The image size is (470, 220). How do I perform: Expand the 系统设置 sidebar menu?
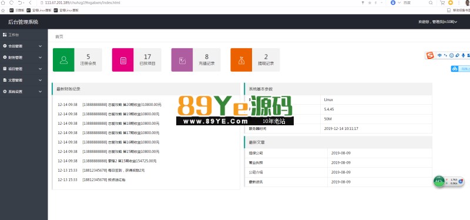pyautogui.click(x=24, y=92)
